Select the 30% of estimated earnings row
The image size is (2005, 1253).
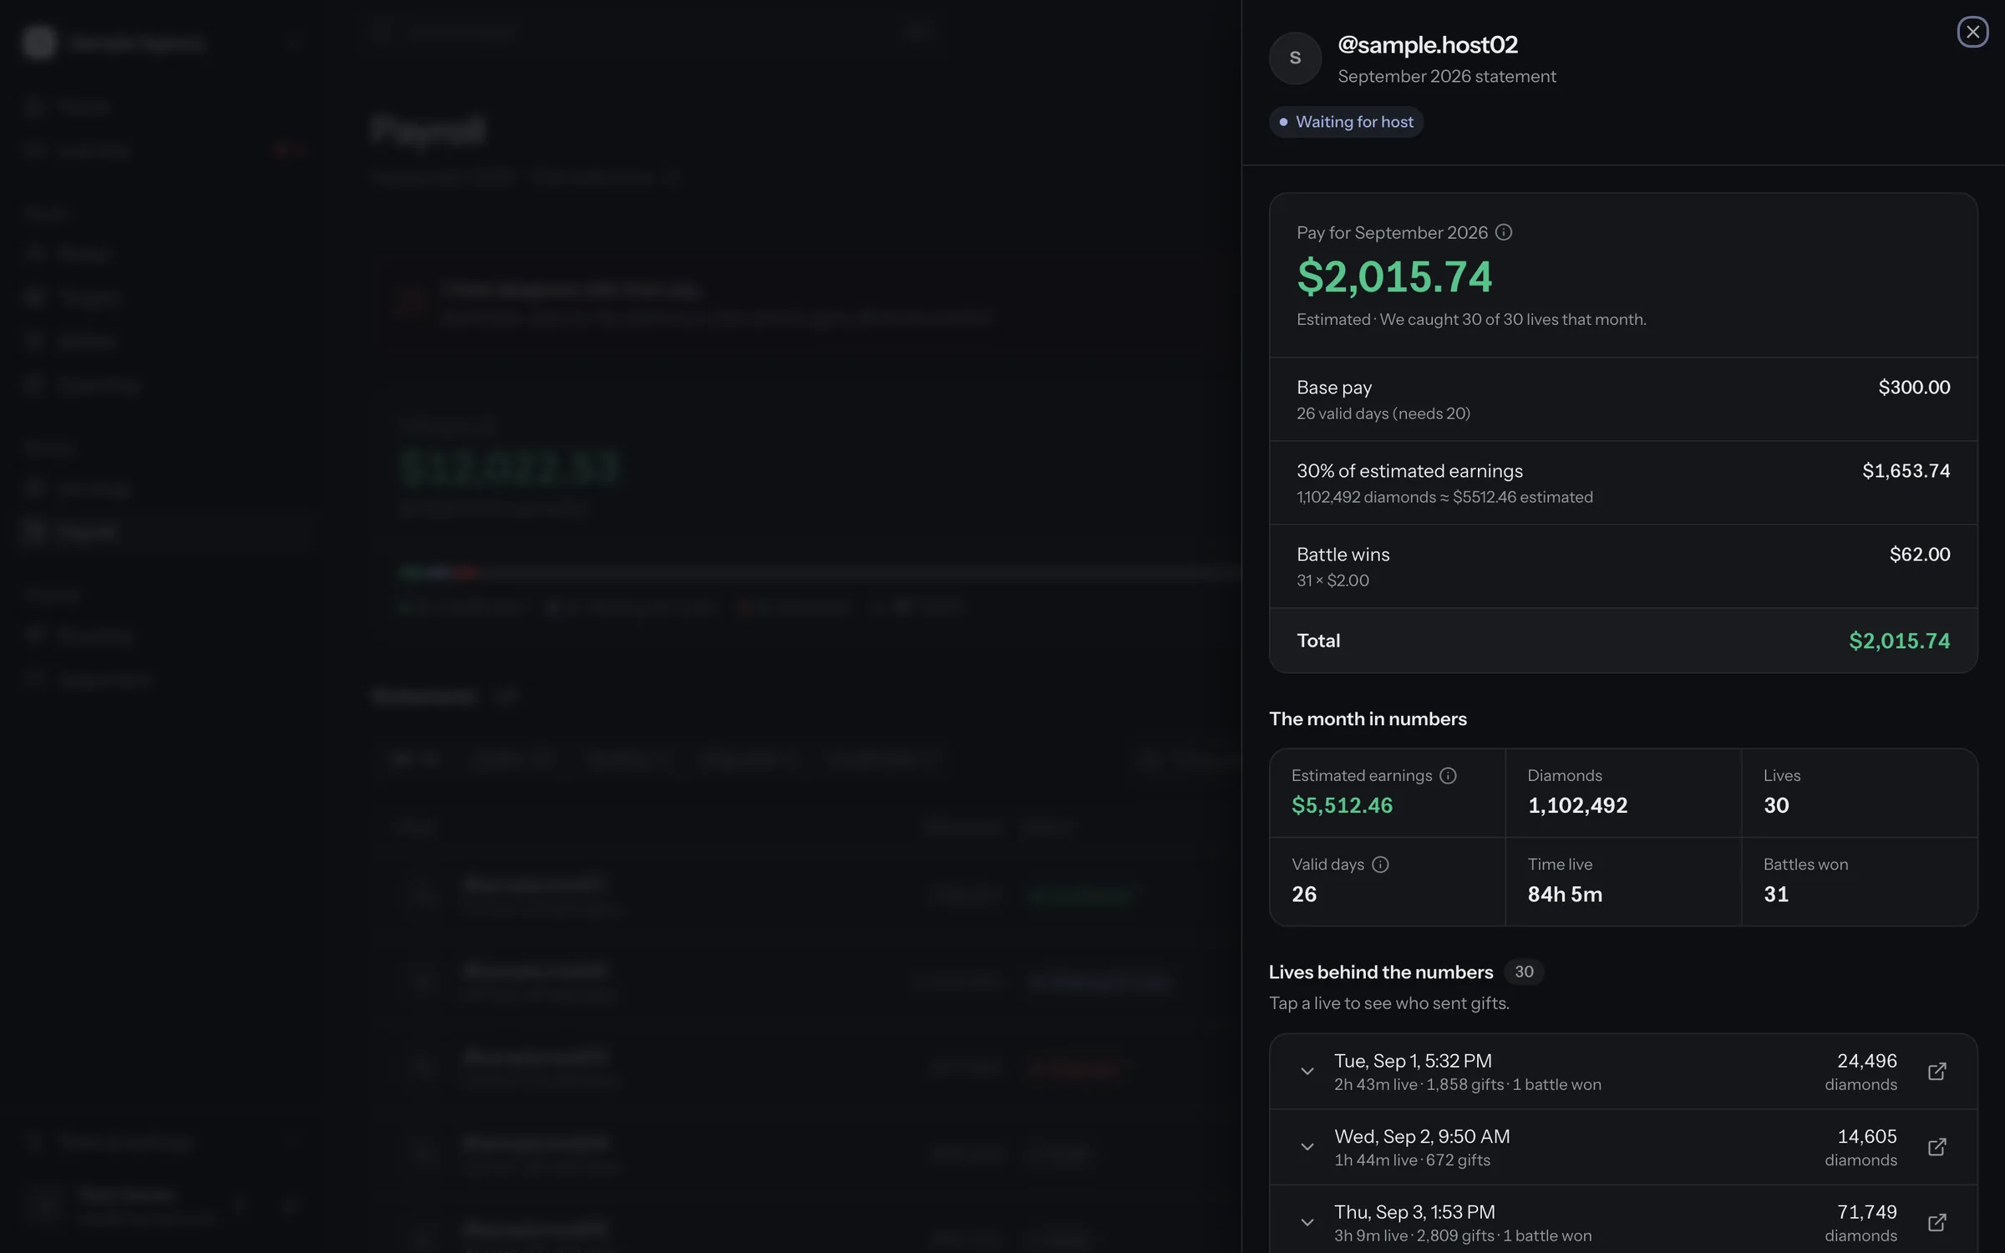1623,483
